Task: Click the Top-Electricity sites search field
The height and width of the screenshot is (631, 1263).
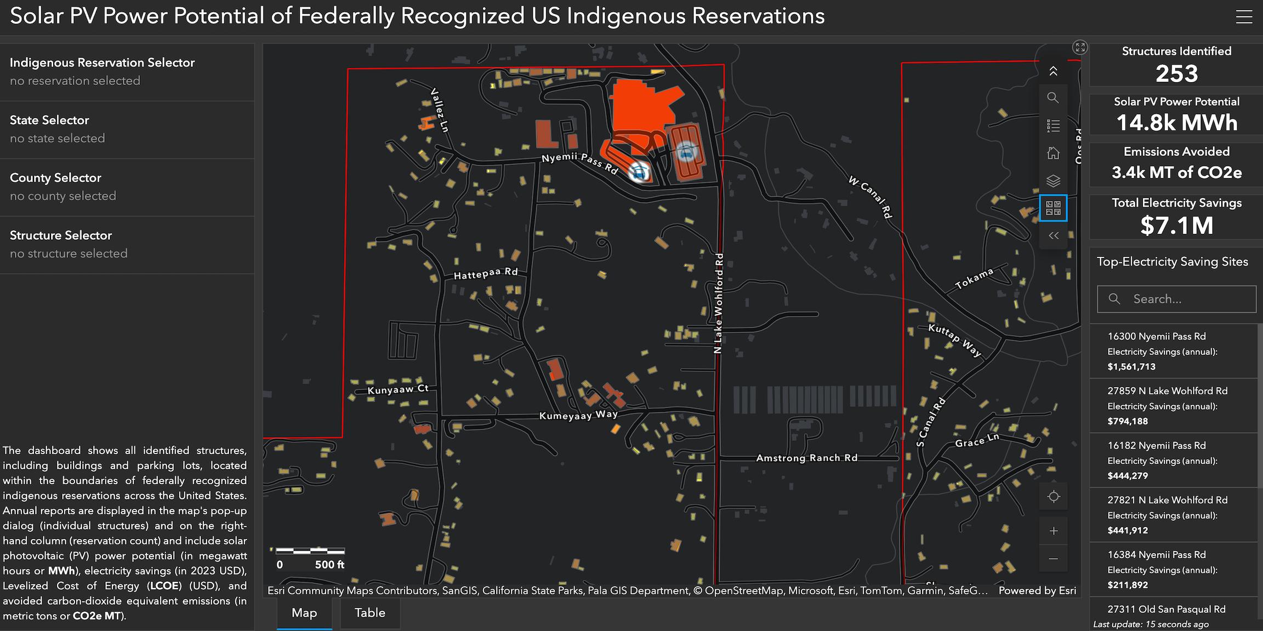Action: point(1176,299)
